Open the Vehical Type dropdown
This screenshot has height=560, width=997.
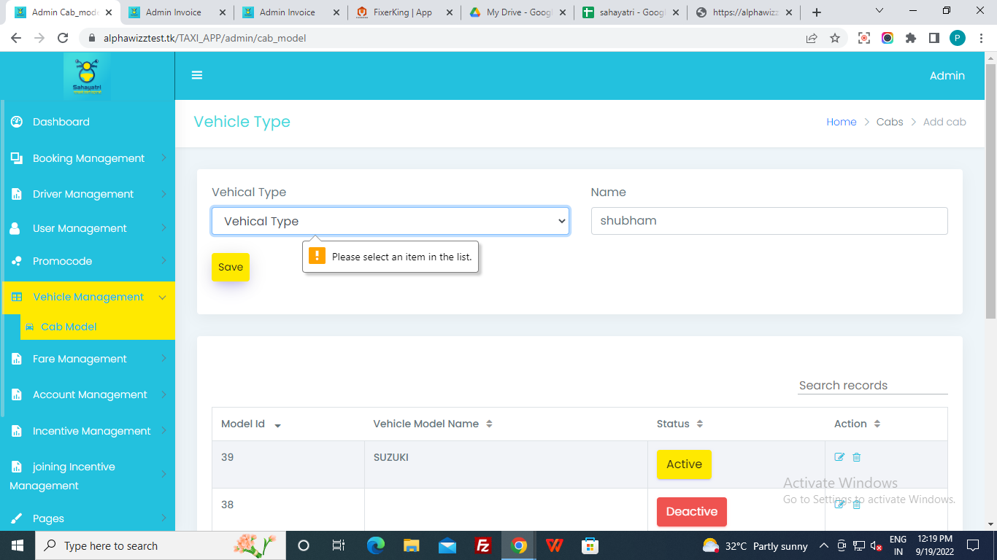[390, 221]
